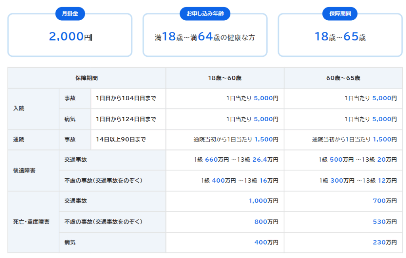Select the 60歳～65歳 column header
The width and height of the screenshot is (406, 258).
(x=343, y=78)
